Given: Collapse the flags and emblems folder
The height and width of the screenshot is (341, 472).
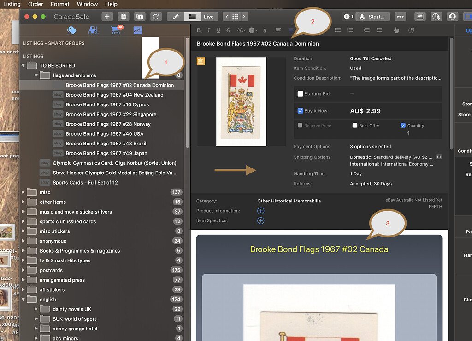Looking at the screenshot, I should 36,75.
